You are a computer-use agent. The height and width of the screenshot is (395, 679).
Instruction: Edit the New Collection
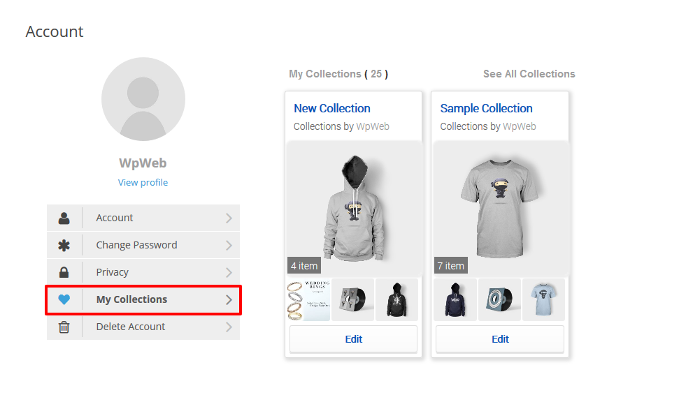(353, 339)
